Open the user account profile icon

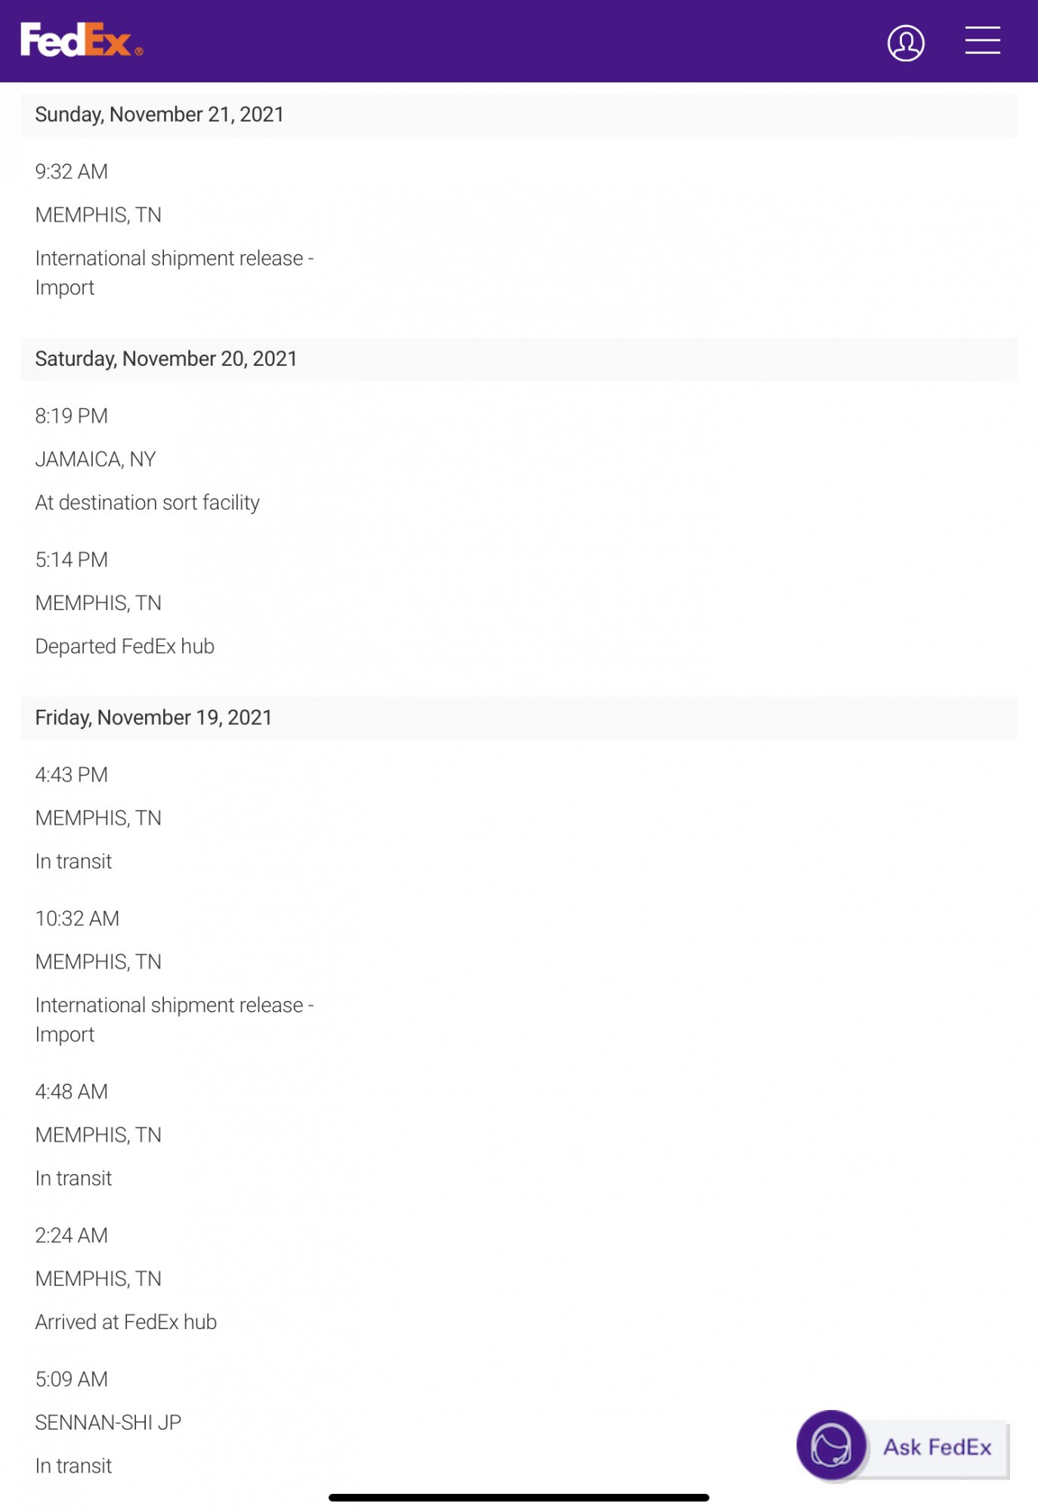[905, 43]
